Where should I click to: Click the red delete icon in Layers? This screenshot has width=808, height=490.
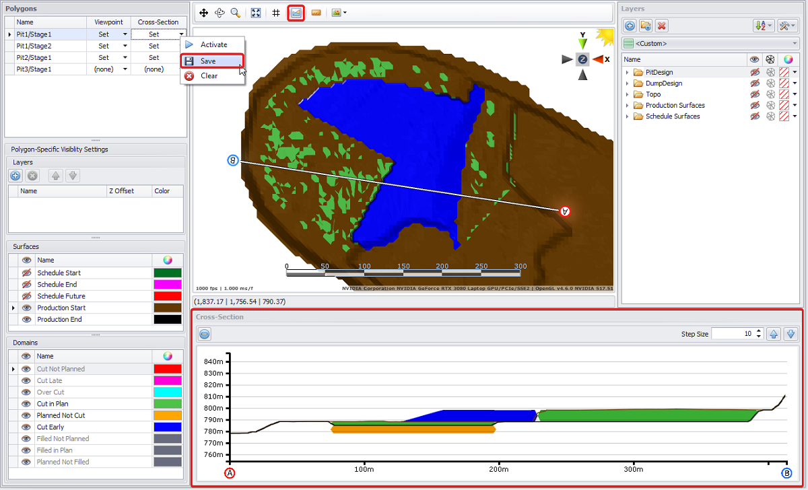point(662,26)
